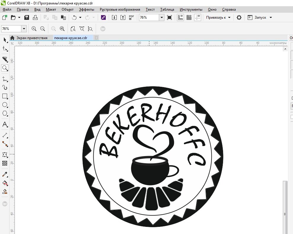This screenshot has width=293, height=234.
Task: Open the Справка menu
Action: coord(229,9)
